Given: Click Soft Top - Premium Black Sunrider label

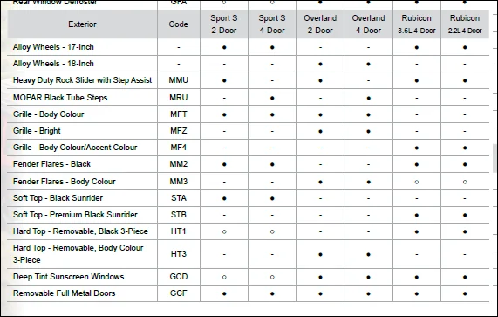Looking at the screenshot, I should pyautogui.click(x=75, y=215).
